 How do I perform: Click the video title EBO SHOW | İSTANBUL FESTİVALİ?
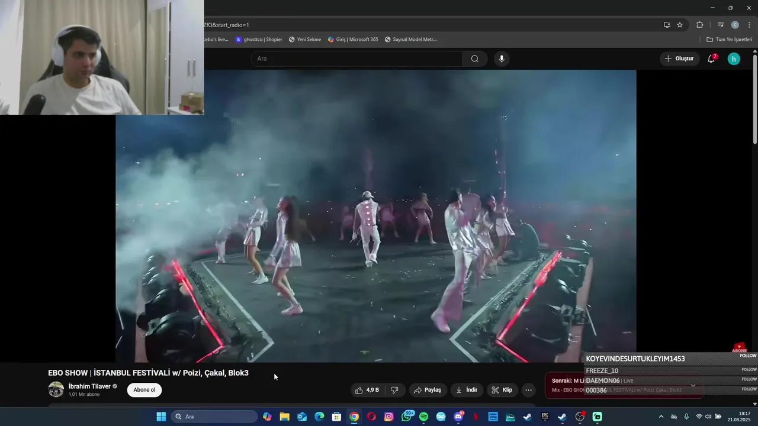(x=148, y=373)
